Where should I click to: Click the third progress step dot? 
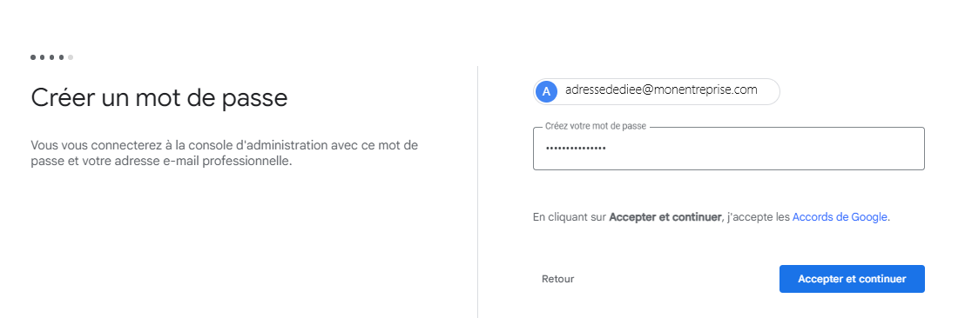[x=51, y=57]
